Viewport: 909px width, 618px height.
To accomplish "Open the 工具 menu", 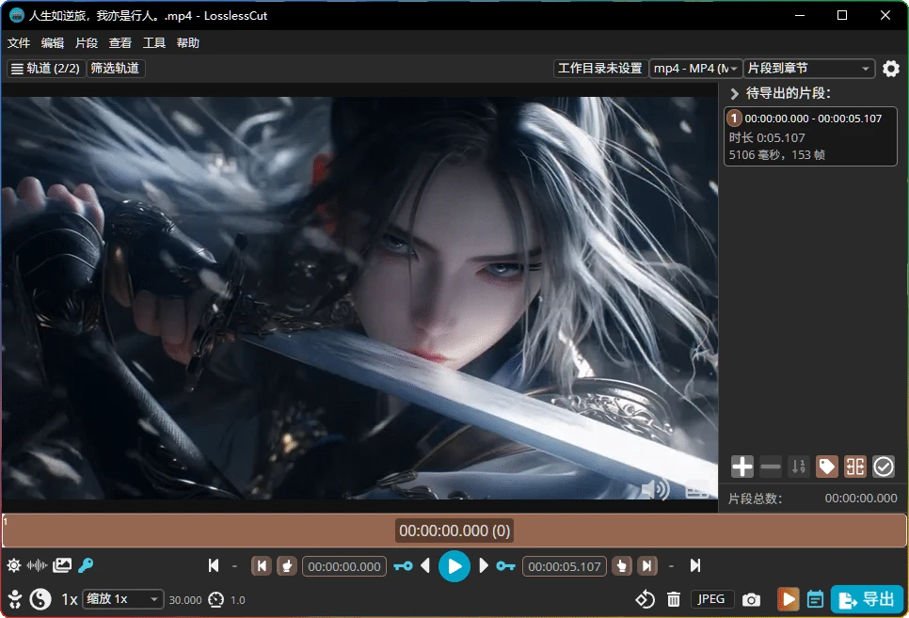I will click(154, 43).
